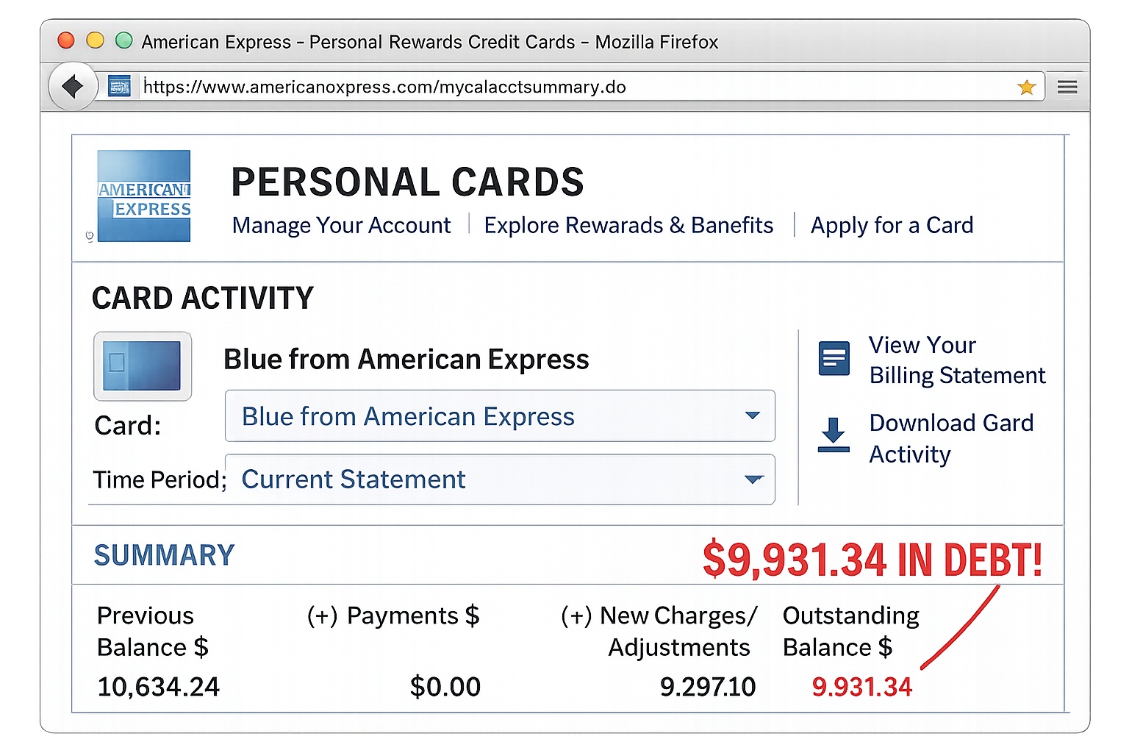Click the green window maximize button
The image size is (1129, 753).
[x=124, y=40]
